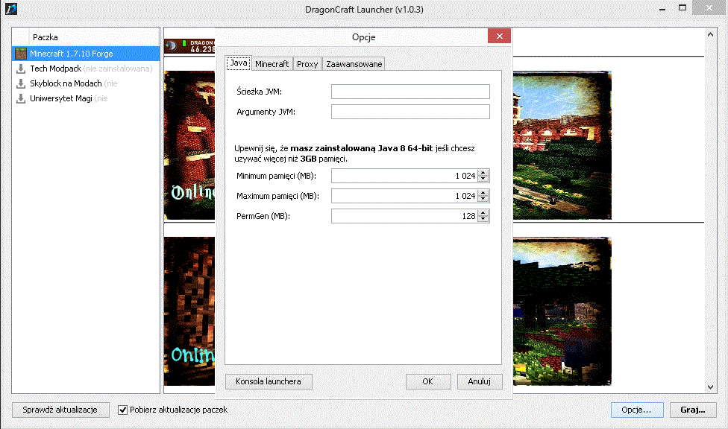
Task: Switch to the Java tab
Action: (x=239, y=63)
